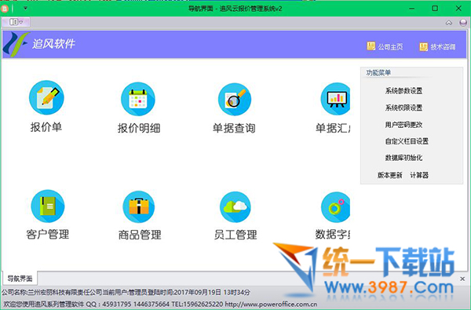Screen dimensions: 471x310
Task: Click the 功能菜单 panel header
Action: click(378, 72)
